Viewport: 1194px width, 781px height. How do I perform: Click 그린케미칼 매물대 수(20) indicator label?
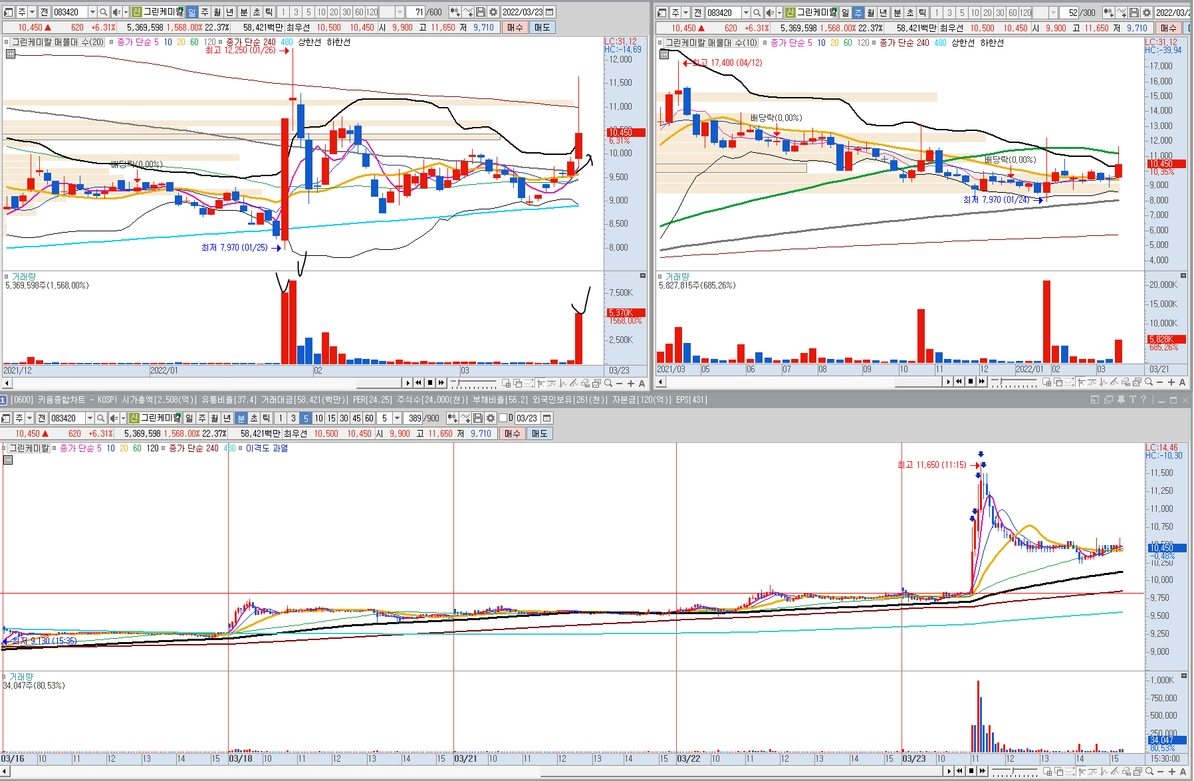59,42
